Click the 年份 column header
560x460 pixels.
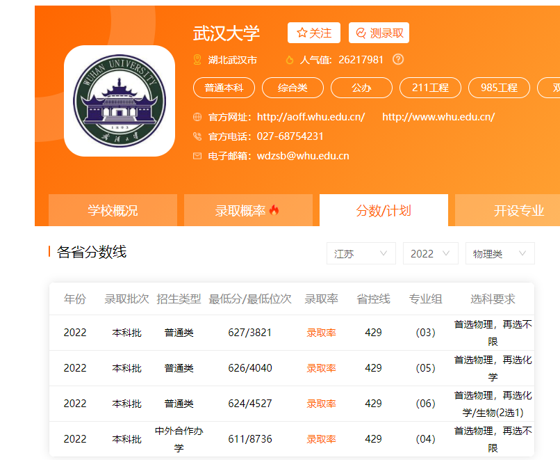point(75,299)
